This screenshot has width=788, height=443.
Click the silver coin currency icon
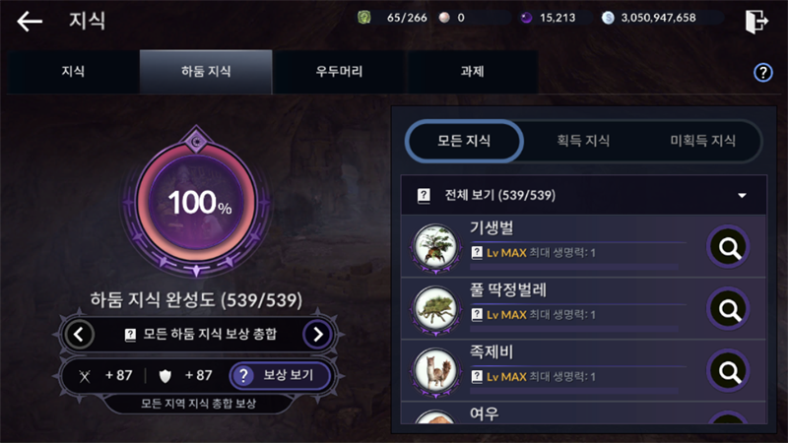pyautogui.click(x=608, y=18)
